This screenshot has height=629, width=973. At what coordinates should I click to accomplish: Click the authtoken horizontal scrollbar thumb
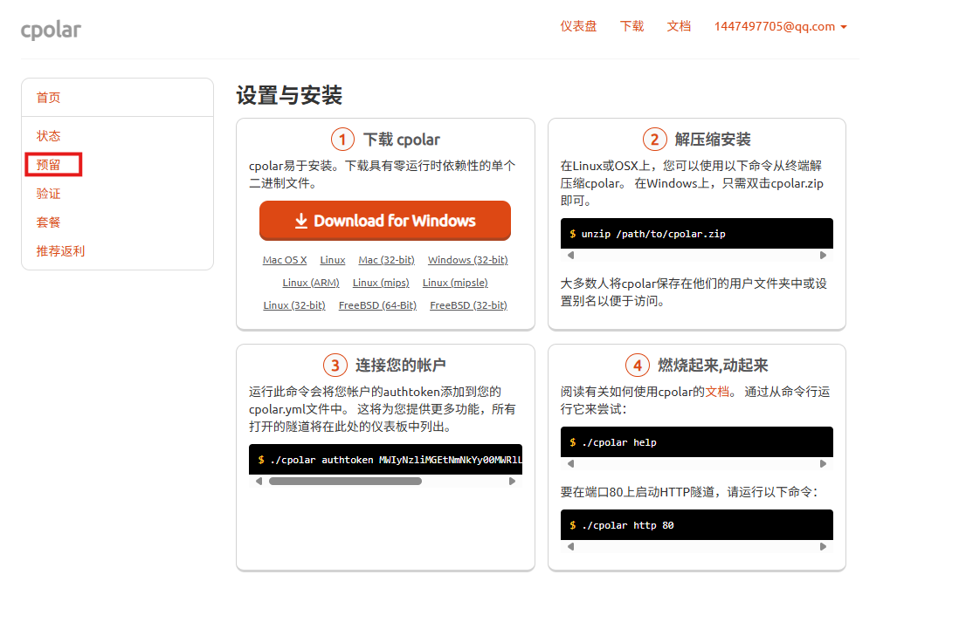(345, 481)
